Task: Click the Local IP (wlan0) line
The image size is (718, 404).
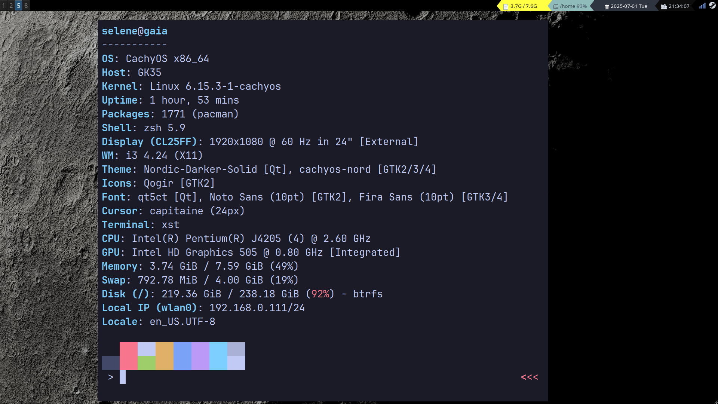Action: (x=203, y=308)
